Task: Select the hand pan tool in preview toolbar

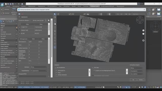Action: click(55, 24)
